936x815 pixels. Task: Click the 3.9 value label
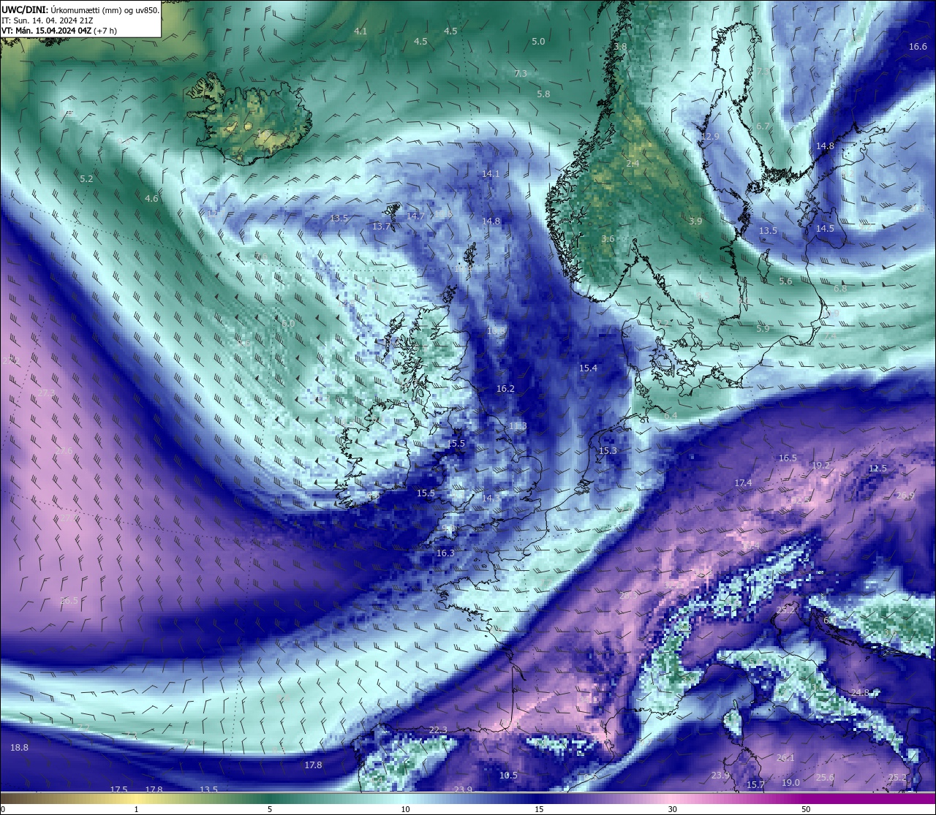click(x=695, y=221)
